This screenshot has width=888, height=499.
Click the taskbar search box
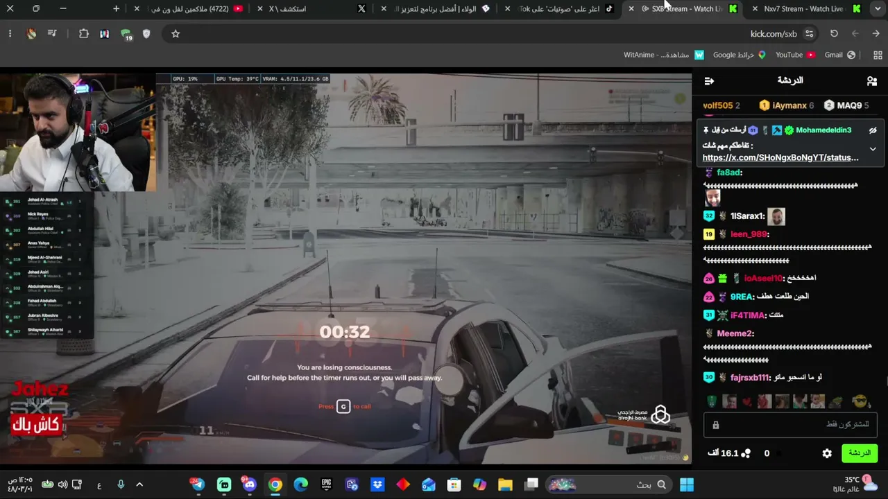coord(608,485)
